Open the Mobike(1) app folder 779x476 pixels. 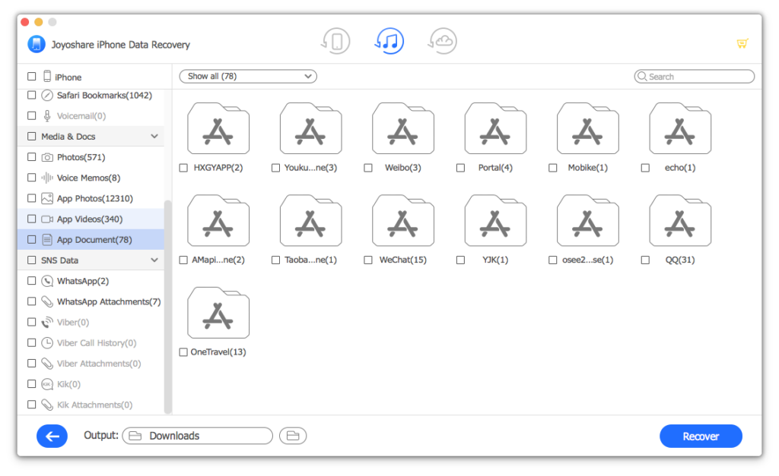(588, 129)
